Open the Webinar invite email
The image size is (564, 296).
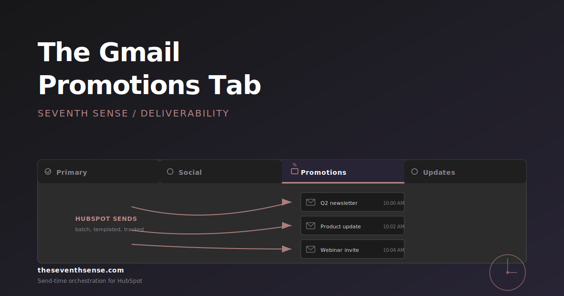[x=352, y=249]
